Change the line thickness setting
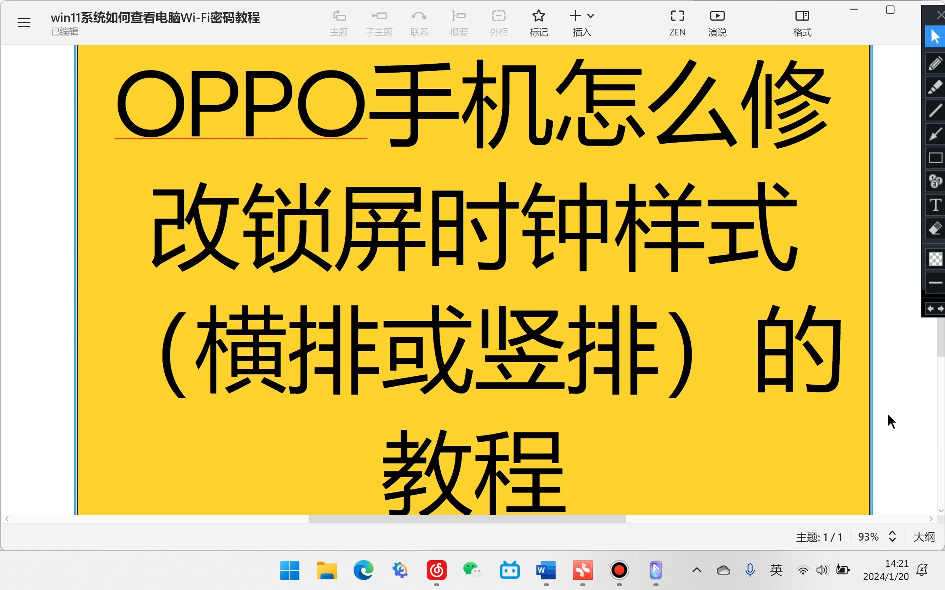945x590 pixels. tap(935, 282)
